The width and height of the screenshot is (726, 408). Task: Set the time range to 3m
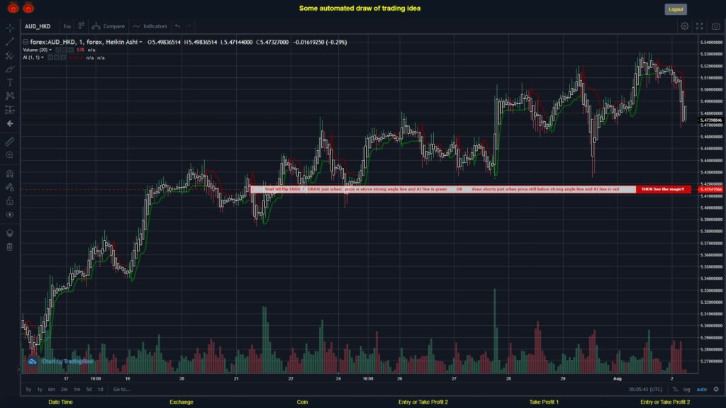pyautogui.click(x=64, y=389)
